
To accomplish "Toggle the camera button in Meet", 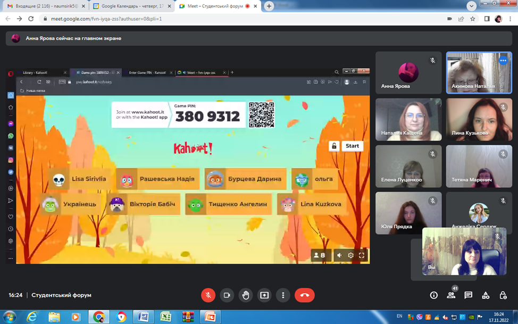I will coord(227,295).
